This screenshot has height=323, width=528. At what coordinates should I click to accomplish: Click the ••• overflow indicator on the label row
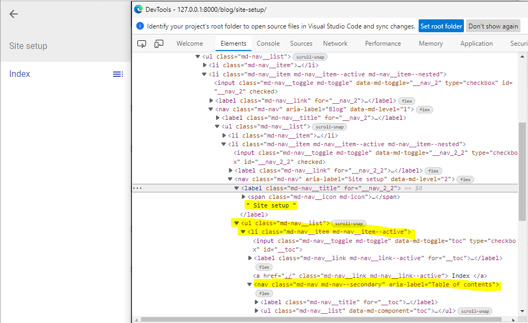tap(138, 187)
